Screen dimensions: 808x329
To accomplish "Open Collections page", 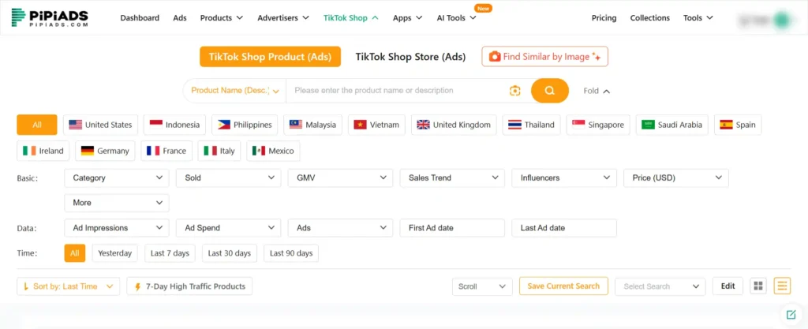I will pyautogui.click(x=650, y=17).
